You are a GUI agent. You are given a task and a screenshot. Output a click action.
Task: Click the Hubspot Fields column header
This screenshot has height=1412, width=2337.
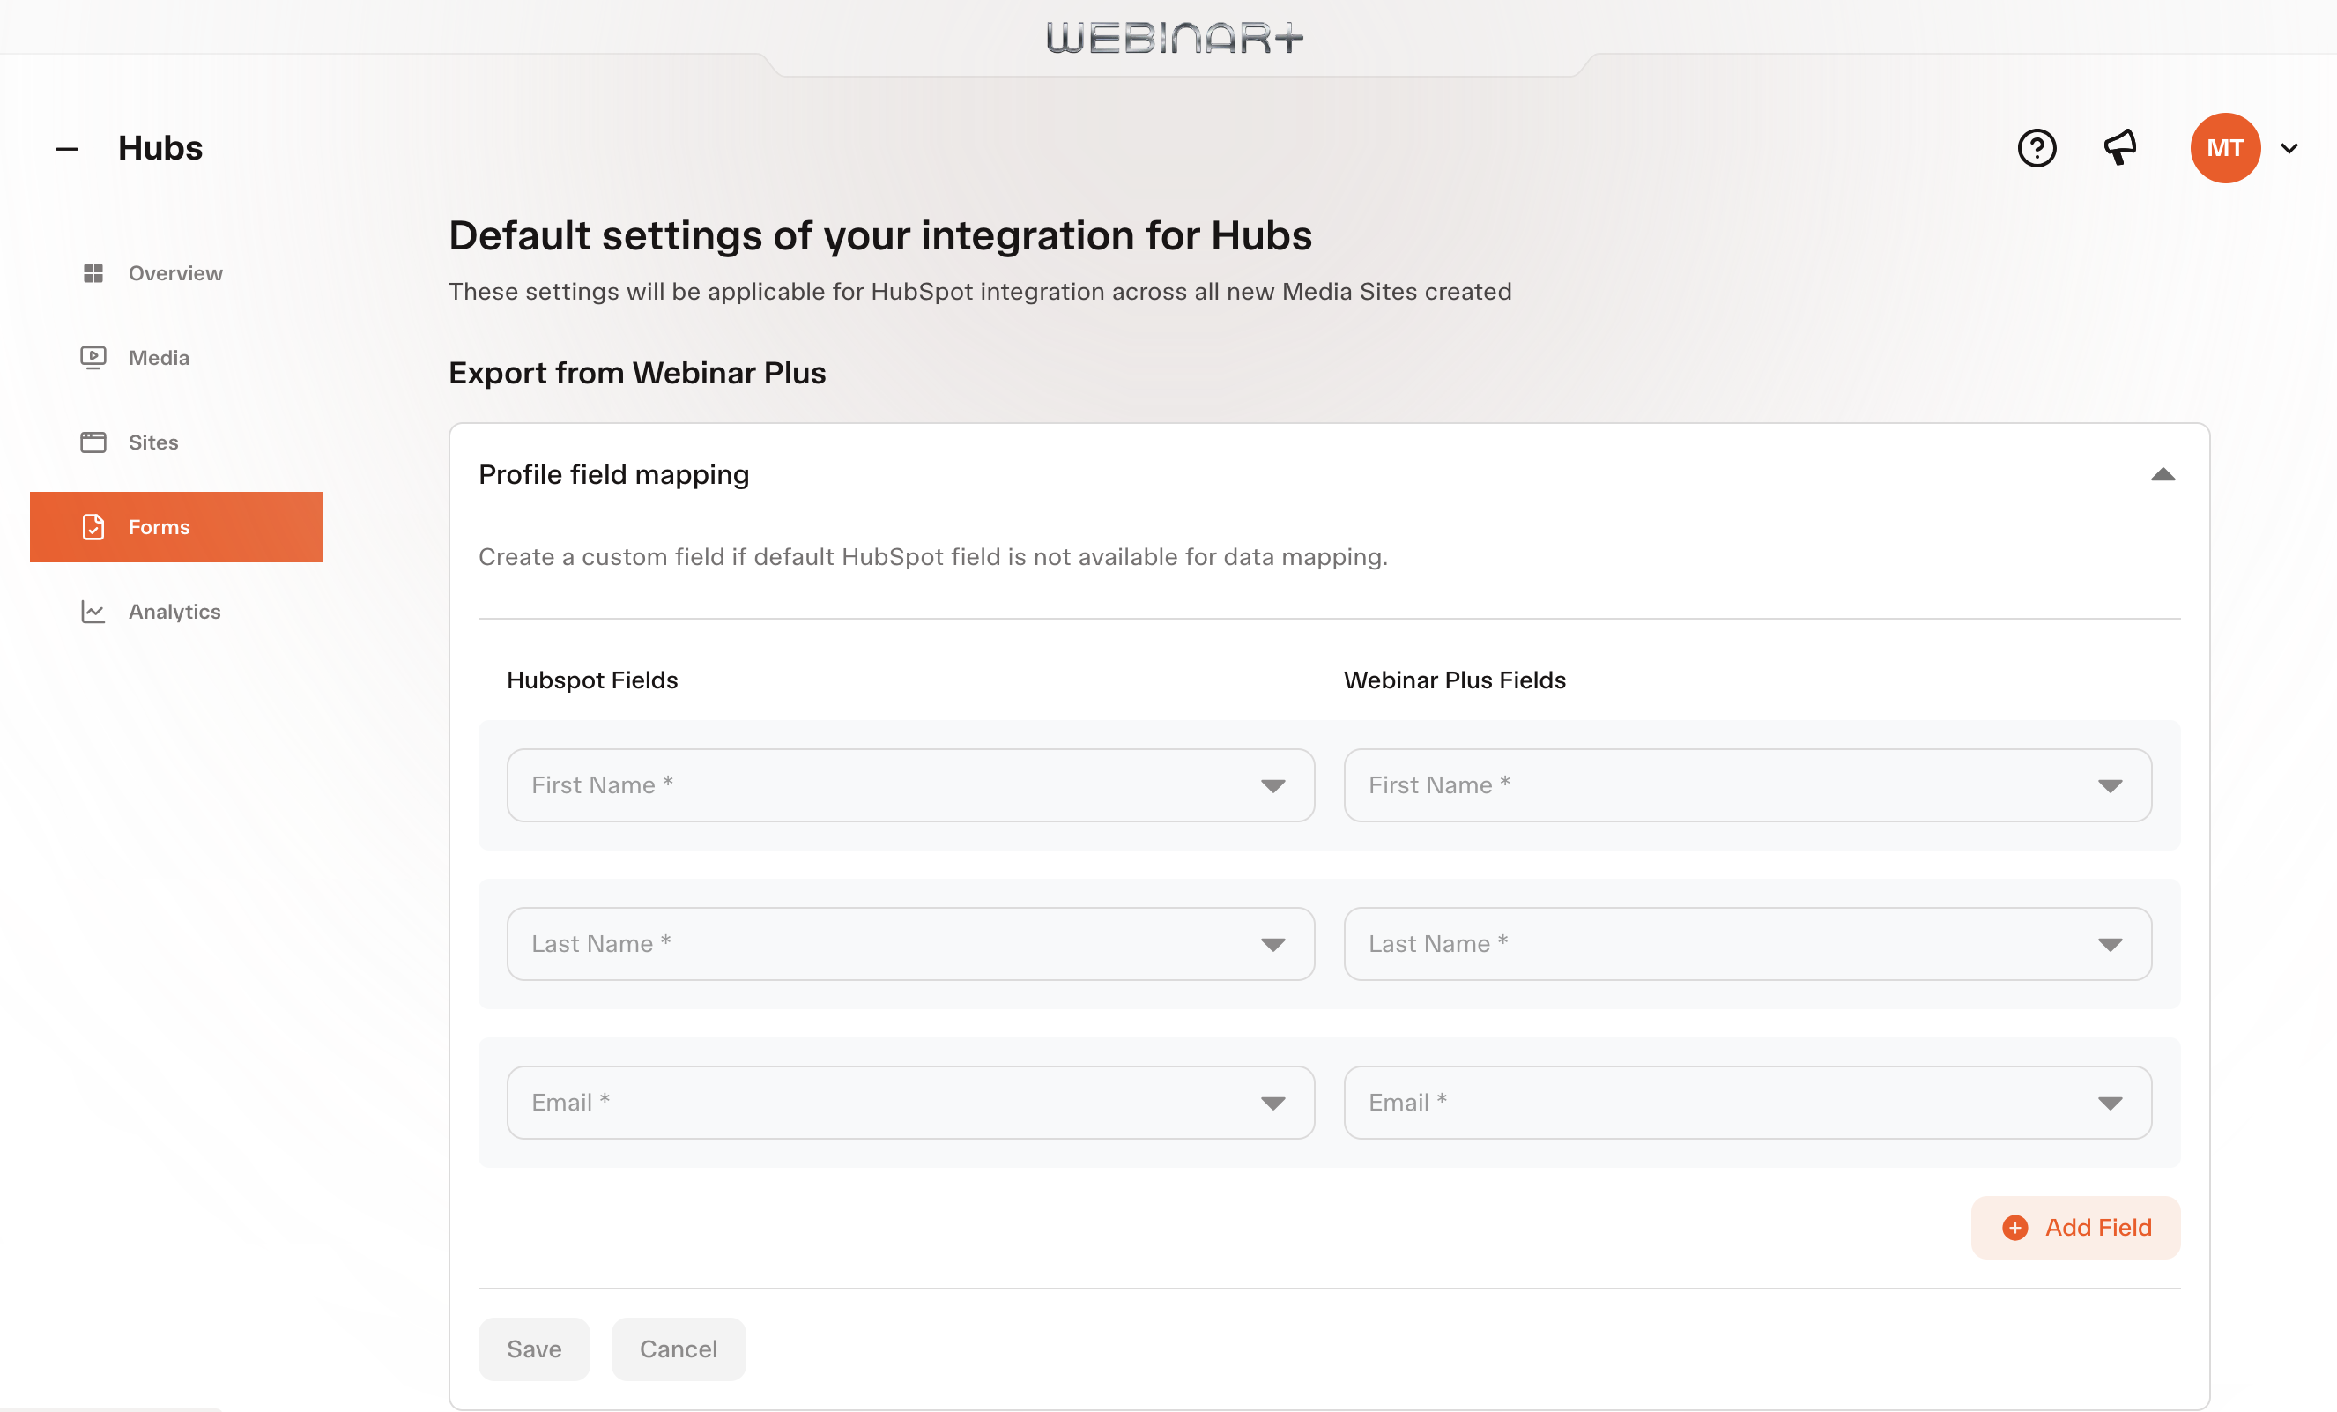(592, 680)
